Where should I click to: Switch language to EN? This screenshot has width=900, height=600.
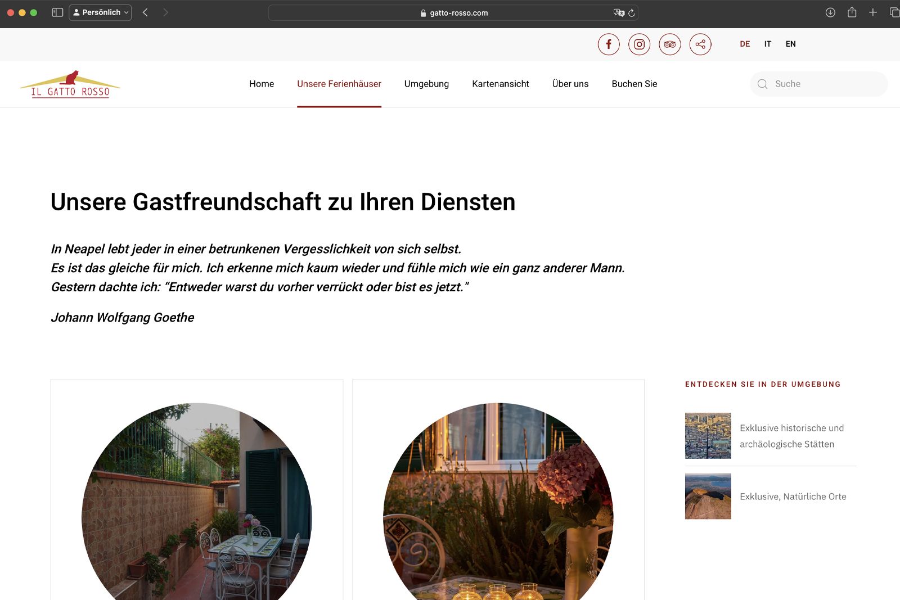tap(791, 44)
